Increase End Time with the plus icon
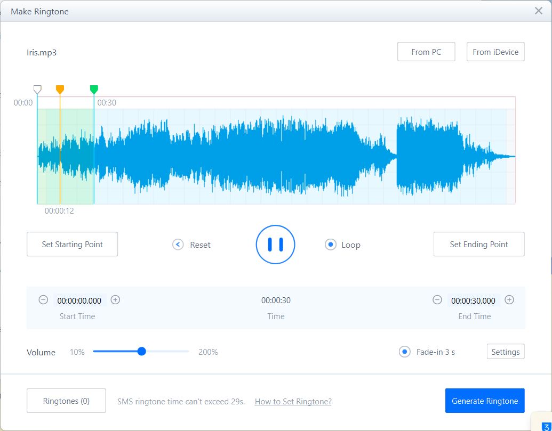Image resolution: width=552 pixels, height=431 pixels. tap(509, 300)
